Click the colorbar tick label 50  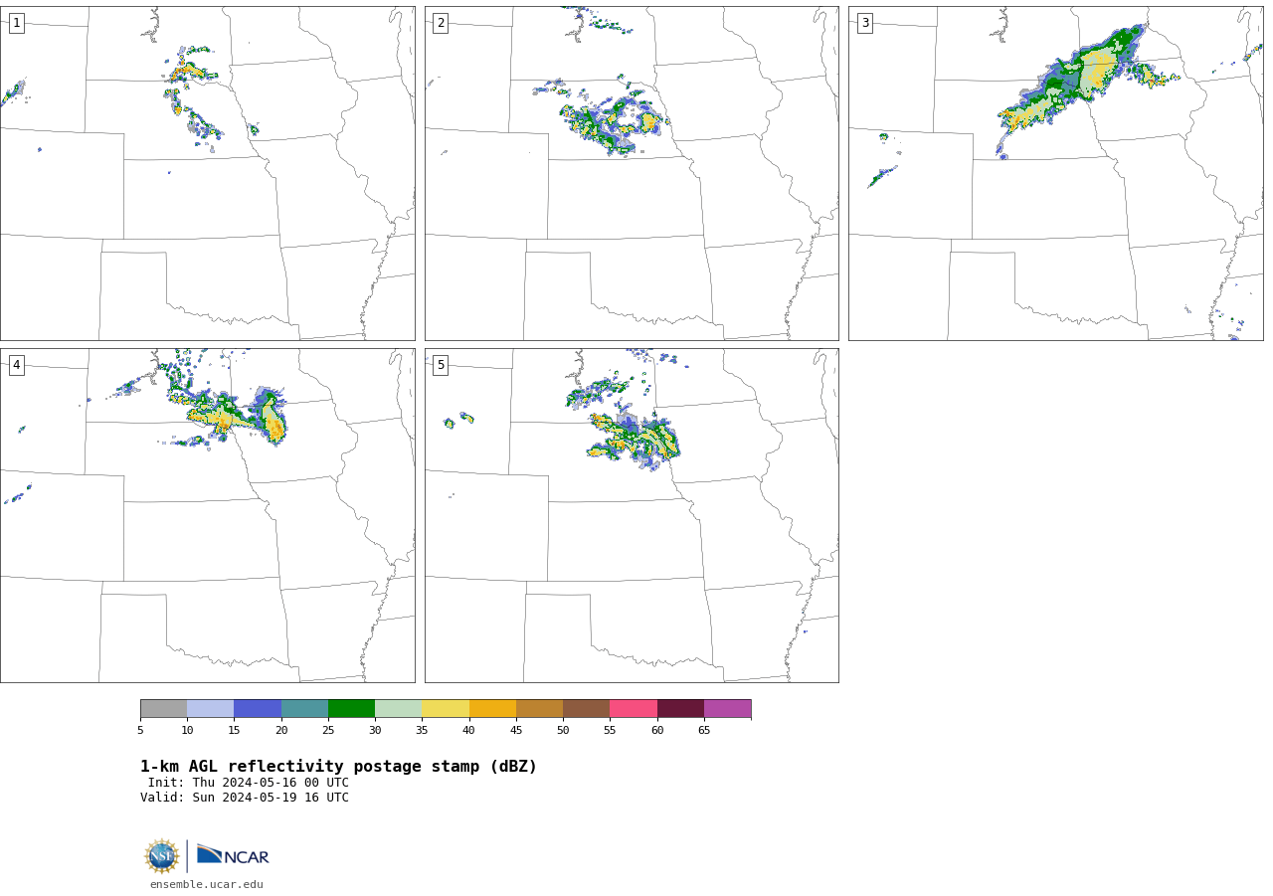(x=563, y=731)
